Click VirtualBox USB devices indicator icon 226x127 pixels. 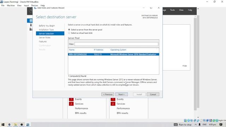point(198,121)
